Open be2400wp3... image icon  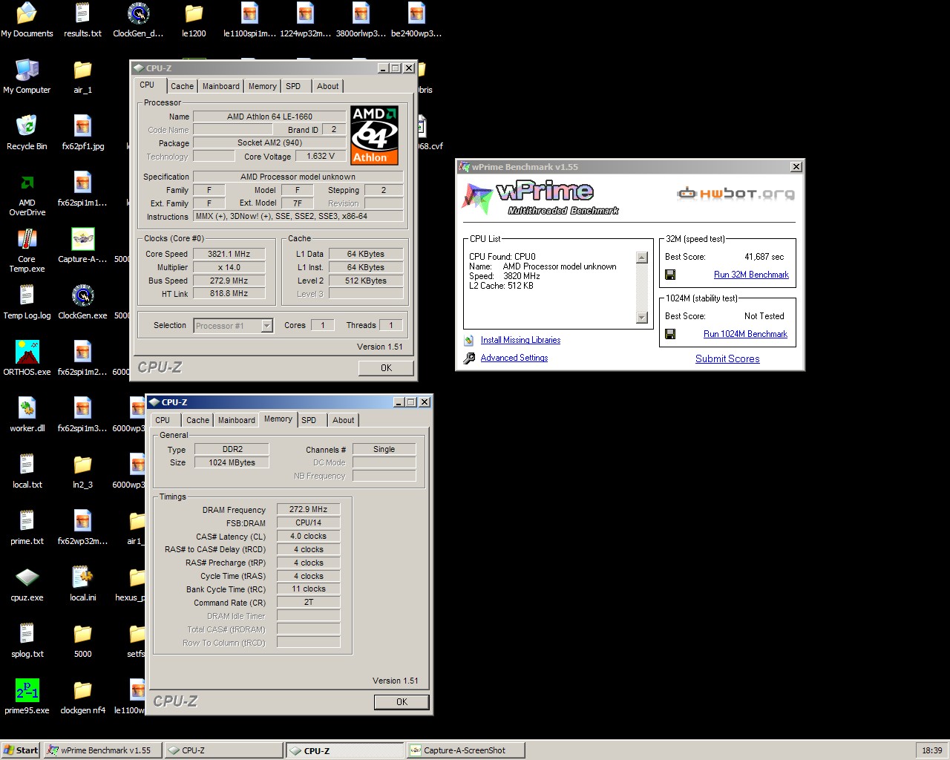click(x=416, y=20)
